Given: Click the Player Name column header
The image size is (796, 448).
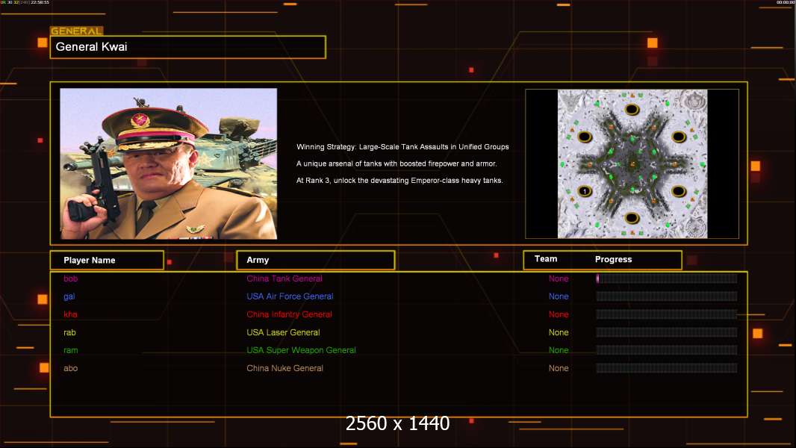Looking at the screenshot, I should 107,261.
